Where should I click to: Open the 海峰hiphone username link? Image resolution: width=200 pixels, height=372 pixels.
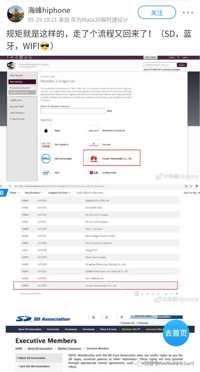[x=49, y=10]
